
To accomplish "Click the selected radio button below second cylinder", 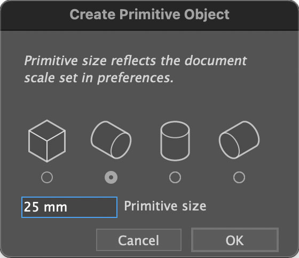I will pyautogui.click(x=111, y=177).
